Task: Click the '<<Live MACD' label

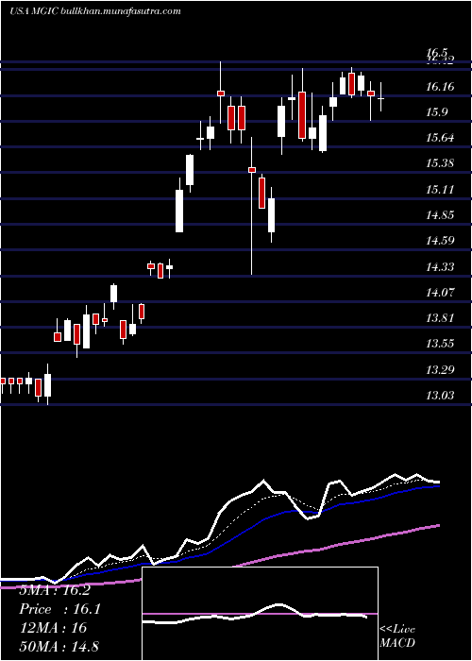Action: [x=397, y=636]
